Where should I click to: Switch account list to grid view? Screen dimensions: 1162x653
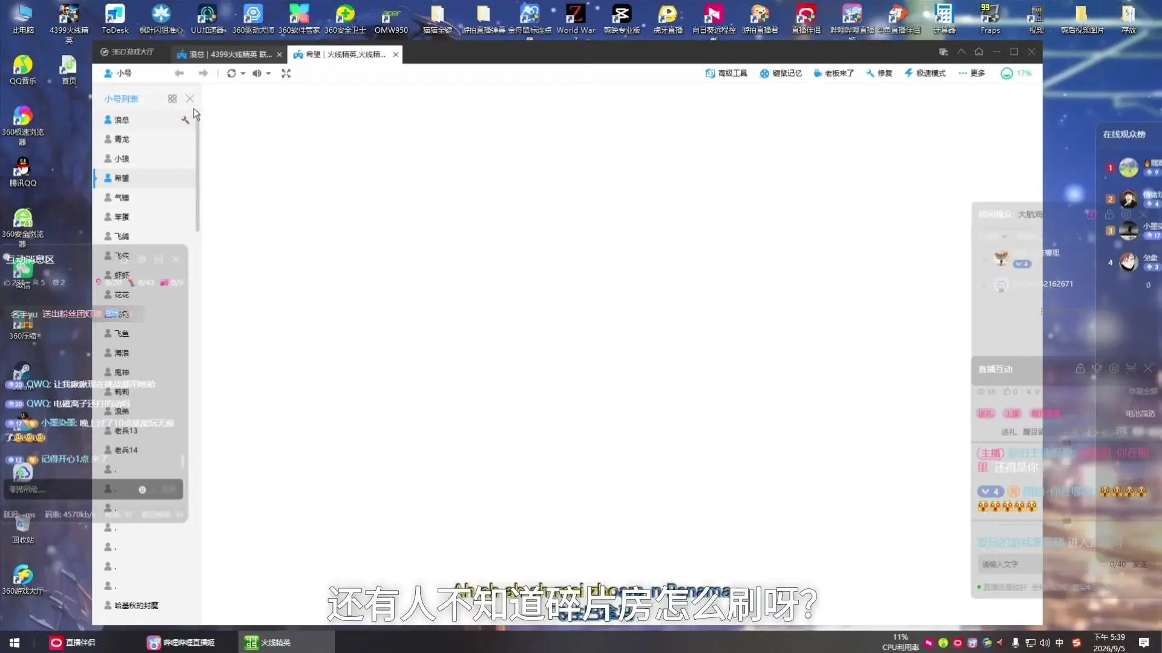(172, 99)
